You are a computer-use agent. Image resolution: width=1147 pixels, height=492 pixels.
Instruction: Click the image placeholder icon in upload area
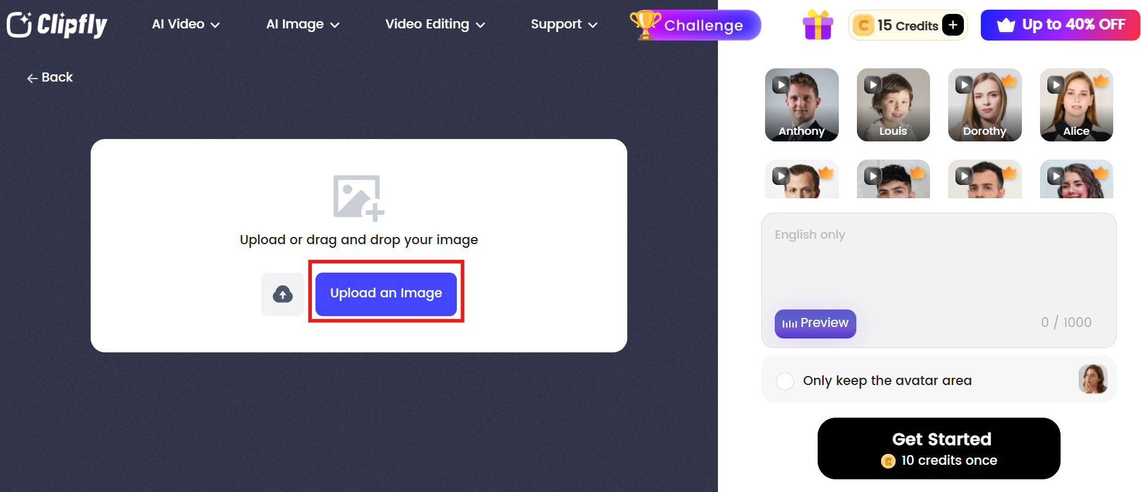359,198
